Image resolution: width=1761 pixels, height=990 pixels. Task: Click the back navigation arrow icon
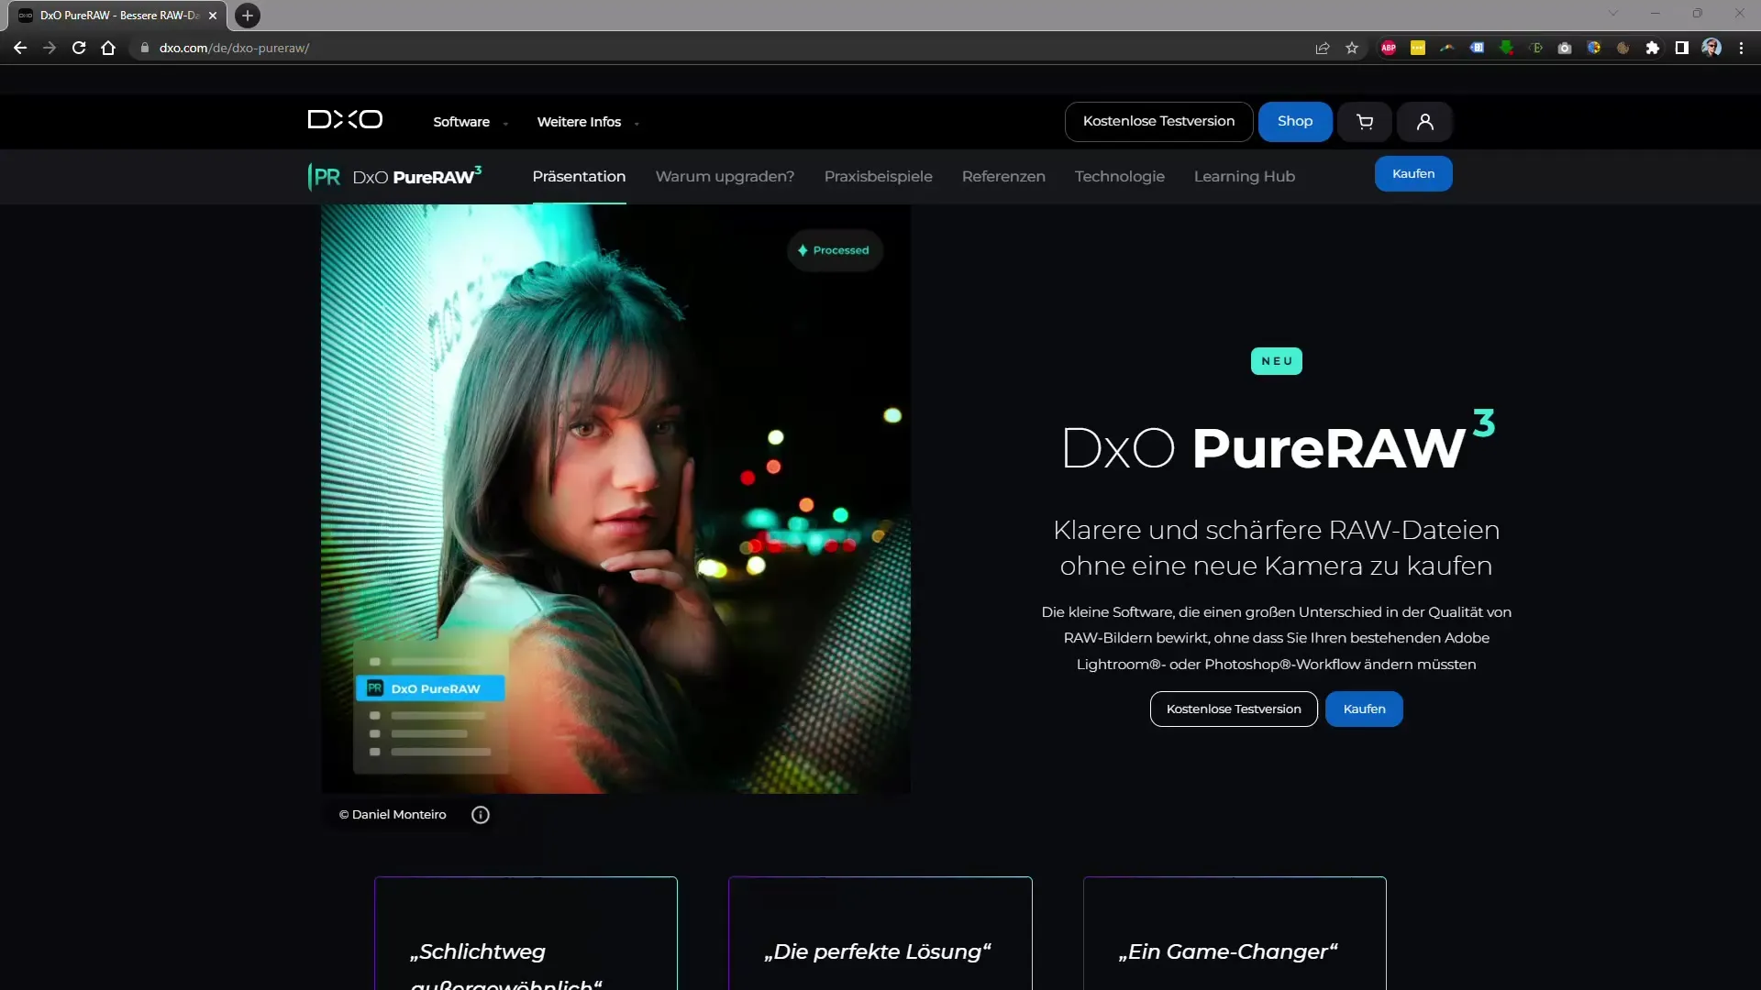(20, 47)
